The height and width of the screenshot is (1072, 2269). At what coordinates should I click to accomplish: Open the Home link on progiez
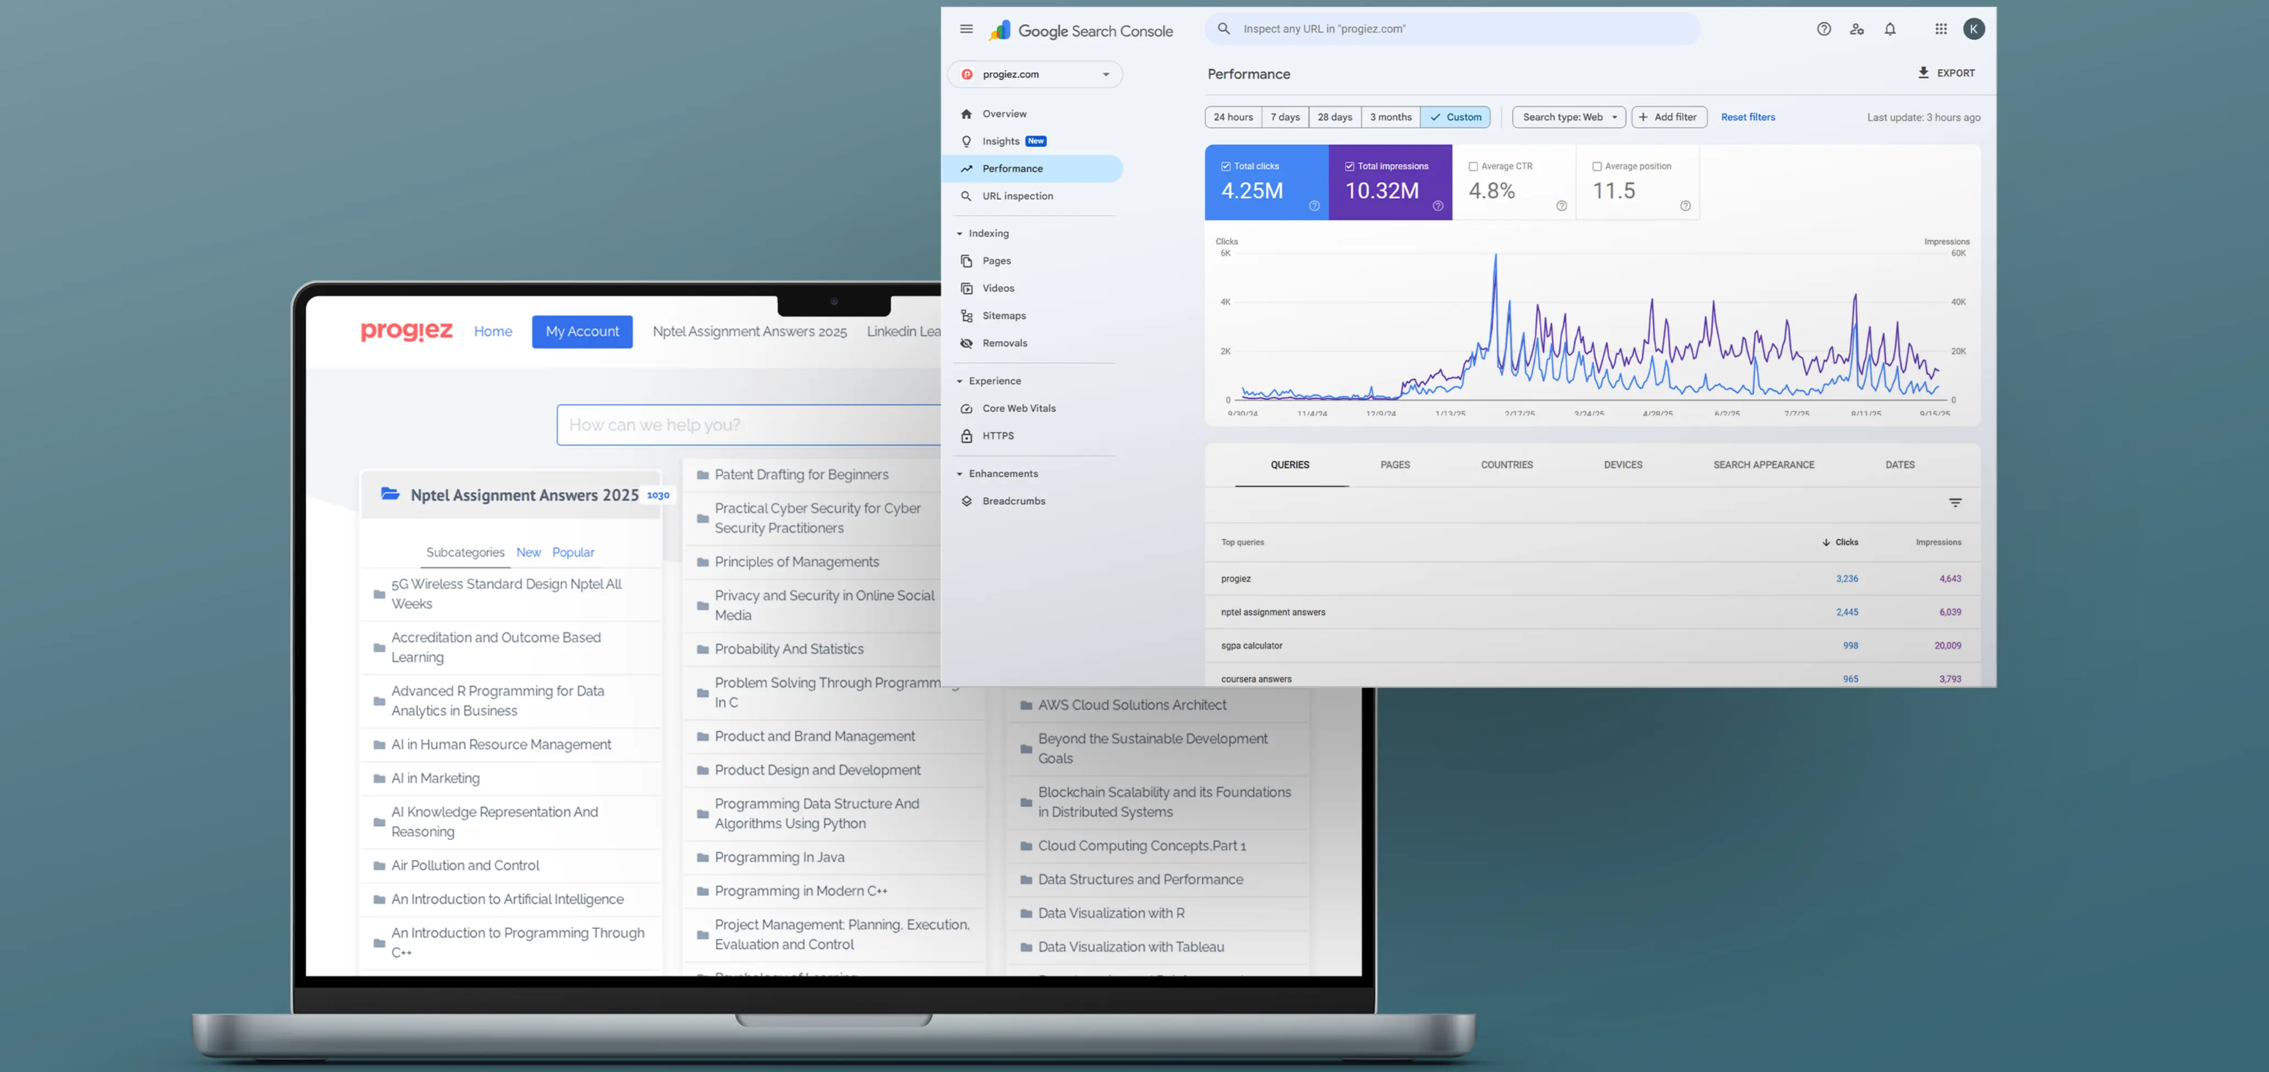(x=493, y=332)
